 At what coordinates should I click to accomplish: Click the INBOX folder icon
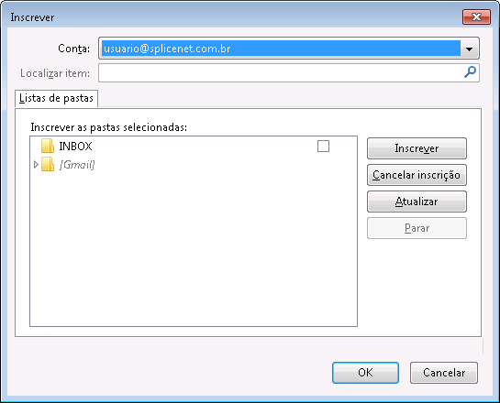click(48, 147)
